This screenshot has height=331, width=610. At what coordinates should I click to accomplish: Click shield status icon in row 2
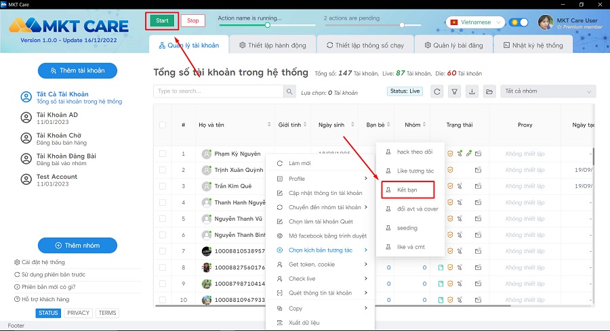click(x=450, y=170)
